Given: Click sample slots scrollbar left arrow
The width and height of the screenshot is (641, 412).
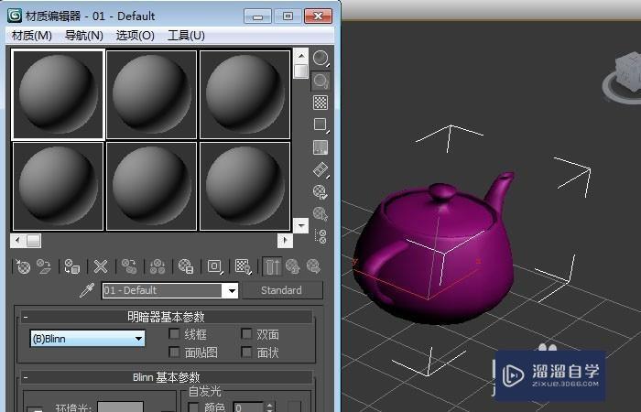Looking at the screenshot, I should pyautogui.click(x=17, y=240).
